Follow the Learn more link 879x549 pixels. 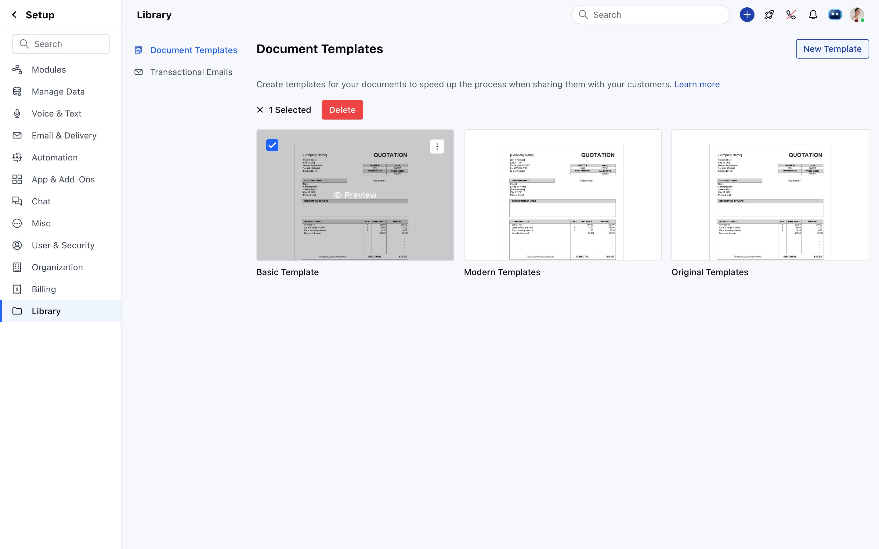[x=697, y=84]
